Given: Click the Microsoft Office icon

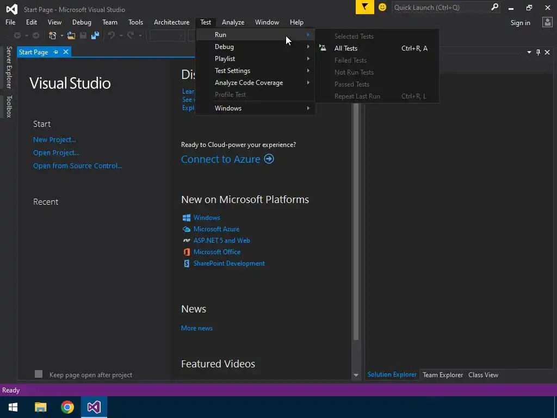Looking at the screenshot, I should click(x=187, y=252).
